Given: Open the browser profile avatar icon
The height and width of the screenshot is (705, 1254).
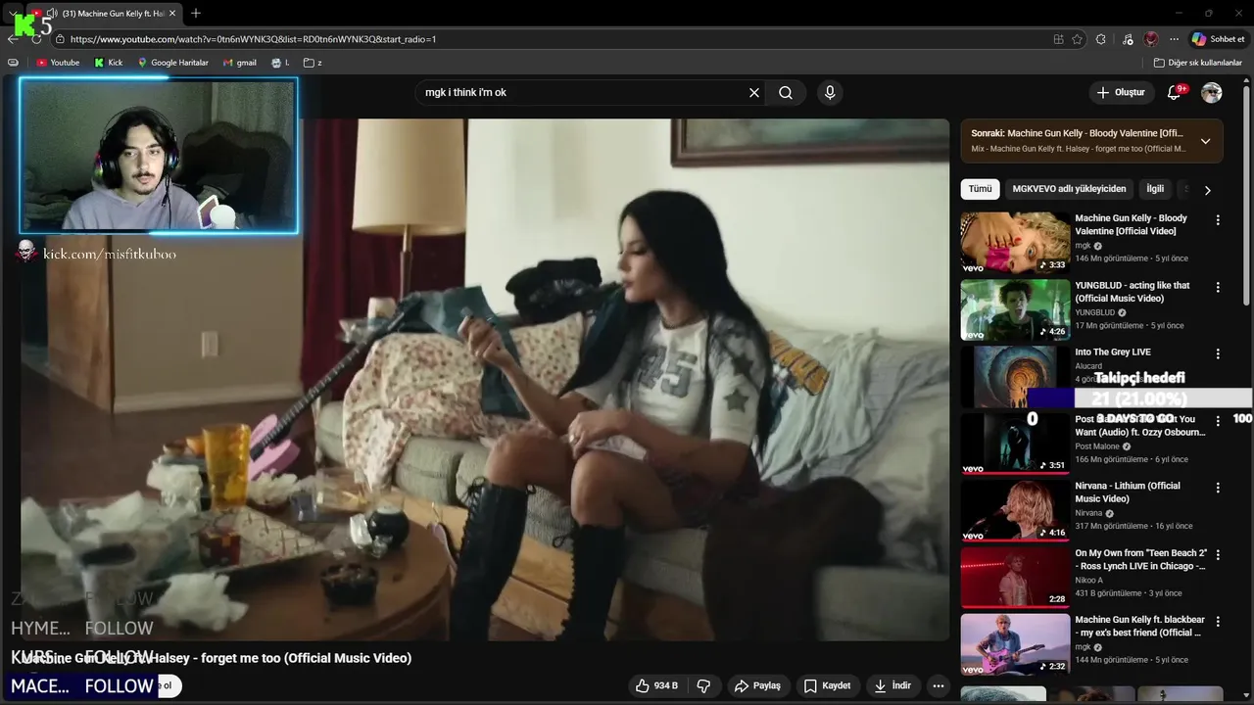Looking at the screenshot, I should click(1151, 39).
